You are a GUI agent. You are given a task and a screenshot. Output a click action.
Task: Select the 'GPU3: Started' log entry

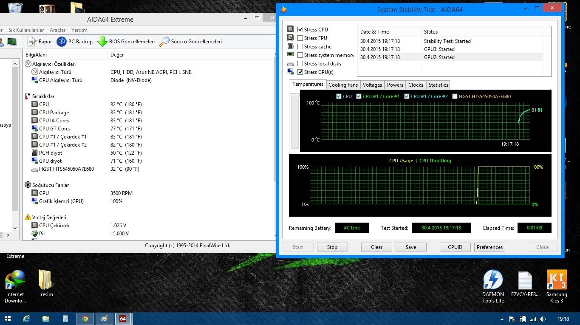(x=451, y=49)
